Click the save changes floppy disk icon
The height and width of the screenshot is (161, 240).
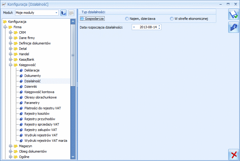click(x=234, y=14)
